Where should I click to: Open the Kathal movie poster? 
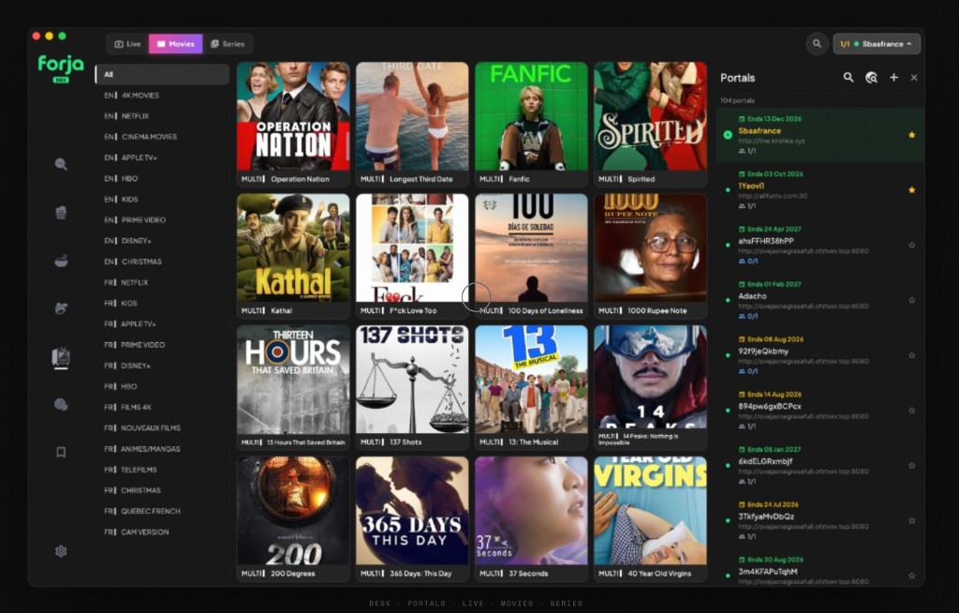tap(293, 248)
